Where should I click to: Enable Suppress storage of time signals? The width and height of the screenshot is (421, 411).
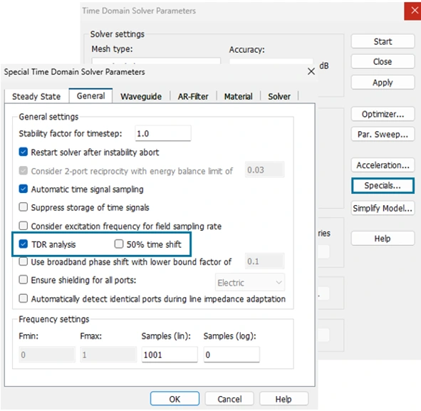pos(24,207)
